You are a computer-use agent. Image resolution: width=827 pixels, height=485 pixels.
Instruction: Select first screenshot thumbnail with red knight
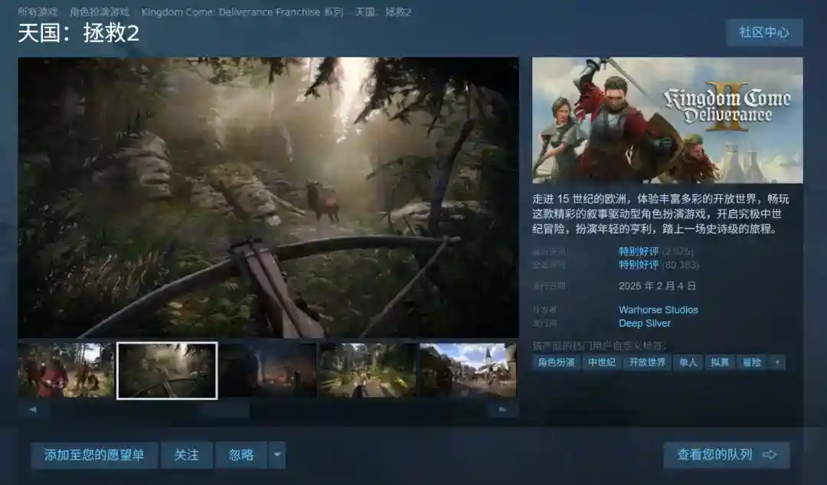(x=66, y=370)
